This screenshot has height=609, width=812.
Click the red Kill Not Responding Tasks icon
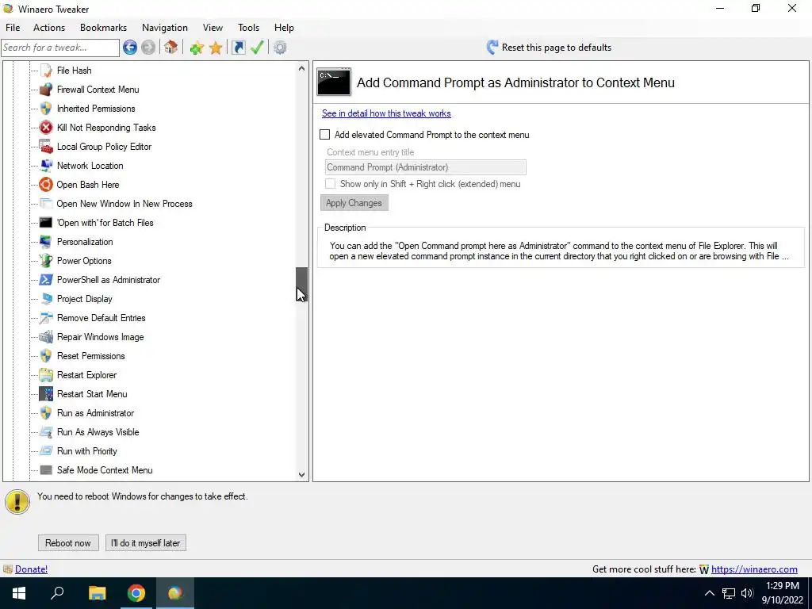46,128
